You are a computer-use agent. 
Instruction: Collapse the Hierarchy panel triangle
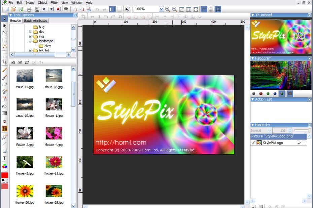pos(253,125)
